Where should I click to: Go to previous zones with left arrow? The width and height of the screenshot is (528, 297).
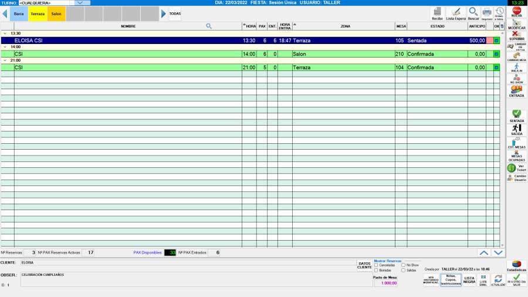coord(5,14)
